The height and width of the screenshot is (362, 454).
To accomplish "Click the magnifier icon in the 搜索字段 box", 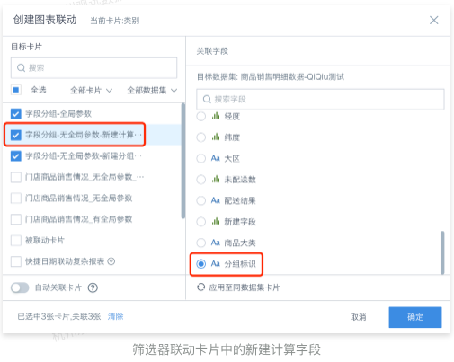I will pos(207,99).
